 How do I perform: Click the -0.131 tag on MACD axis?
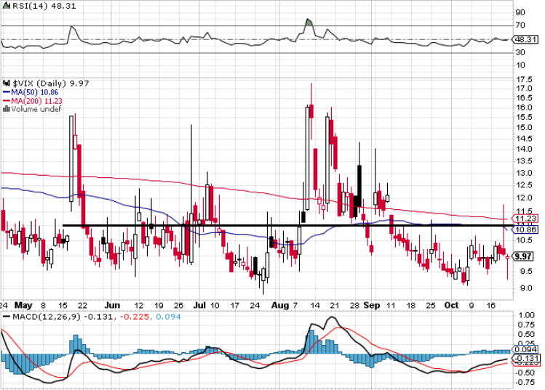point(525,359)
